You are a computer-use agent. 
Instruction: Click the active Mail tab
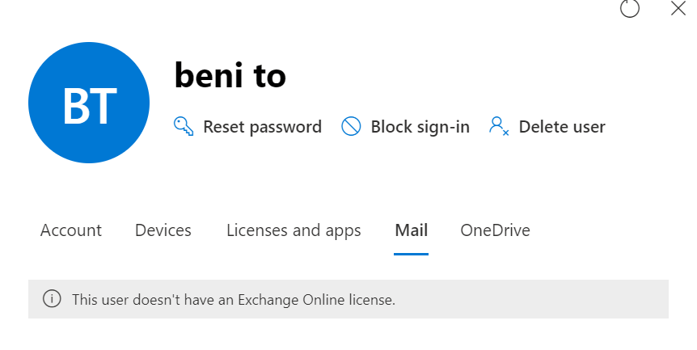point(411,230)
